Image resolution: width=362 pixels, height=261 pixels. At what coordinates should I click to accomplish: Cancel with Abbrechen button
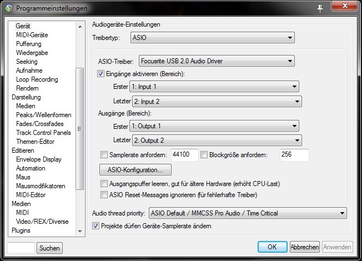coord(305,247)
